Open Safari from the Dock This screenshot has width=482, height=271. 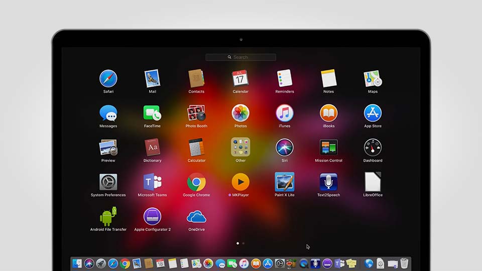113,263
